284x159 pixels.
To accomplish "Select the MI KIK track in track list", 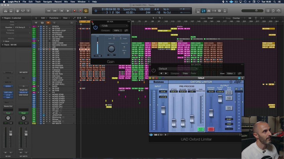I will (x=54, y=49).
